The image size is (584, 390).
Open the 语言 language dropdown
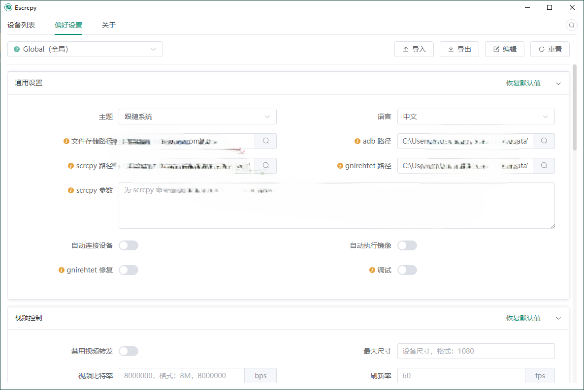click(476, 117)
